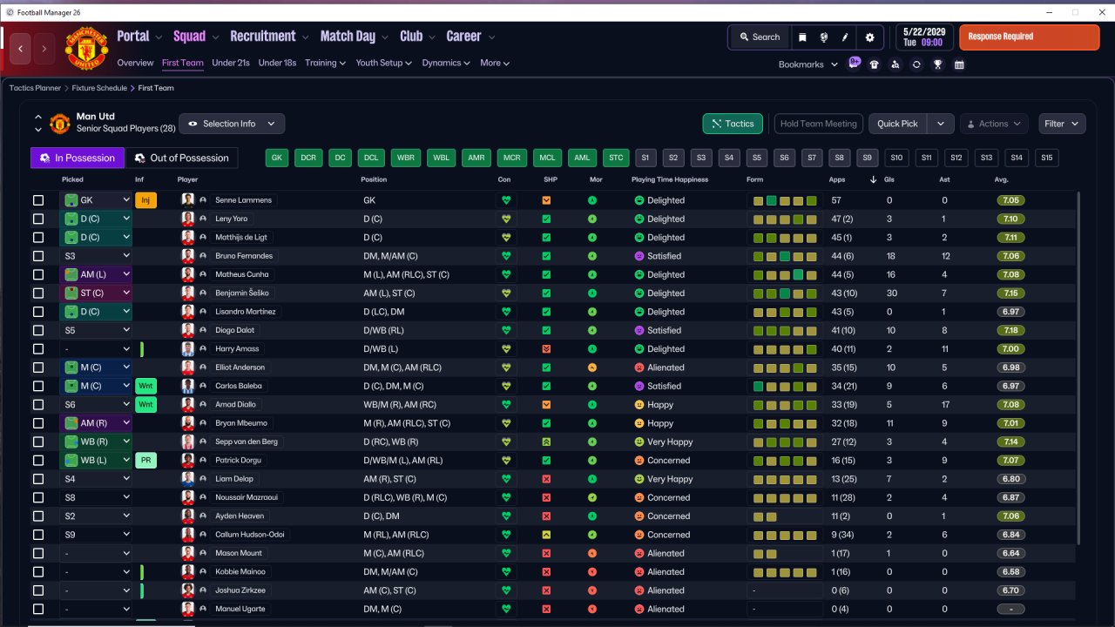Viewport: 1115px width, 627px height.
Task: Open the bookmark icon in the top toolbar
Action: pyautogui.click(x=802, y=37)
